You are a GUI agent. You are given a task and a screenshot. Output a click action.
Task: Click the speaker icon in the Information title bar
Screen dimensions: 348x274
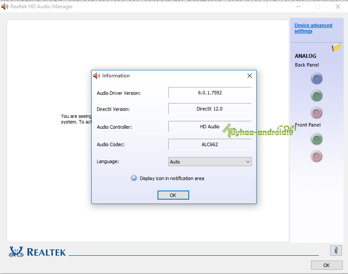tap(96, 76)
